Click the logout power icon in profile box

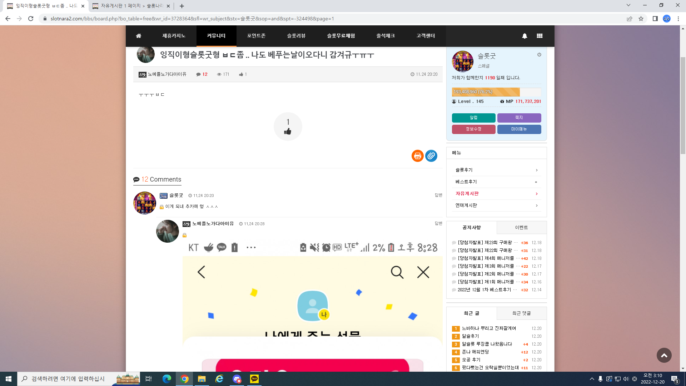point(539,55)
